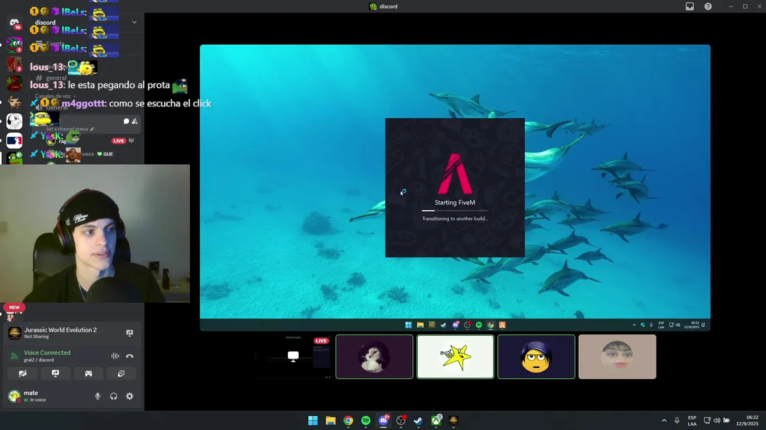Open Discord direct messages home icon
This screenshot has height=430, width=766.
tap(14, 23)
